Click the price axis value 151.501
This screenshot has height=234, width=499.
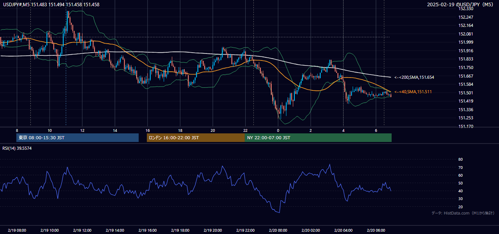coord(466,93)
